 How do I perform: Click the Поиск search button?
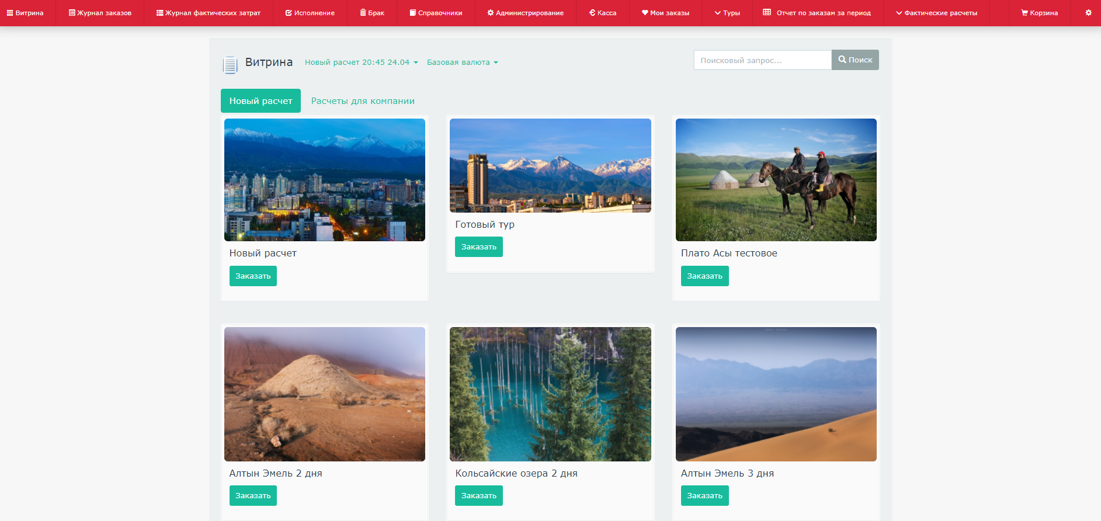855,60
